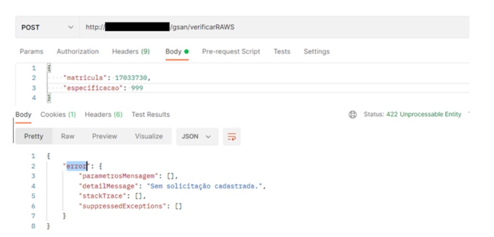Show the response Headers (6) tab
This screenshot has width=494, height=237.
[x=103, y=115]
